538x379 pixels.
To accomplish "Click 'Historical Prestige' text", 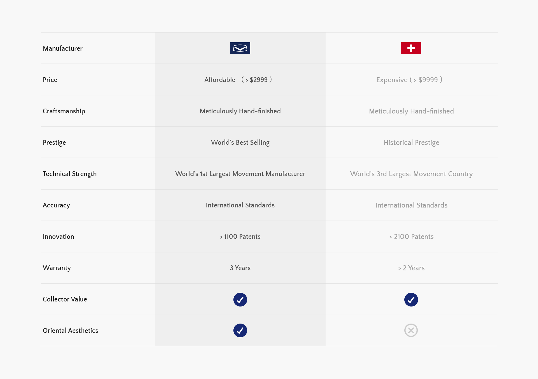I will coord(411,142).
